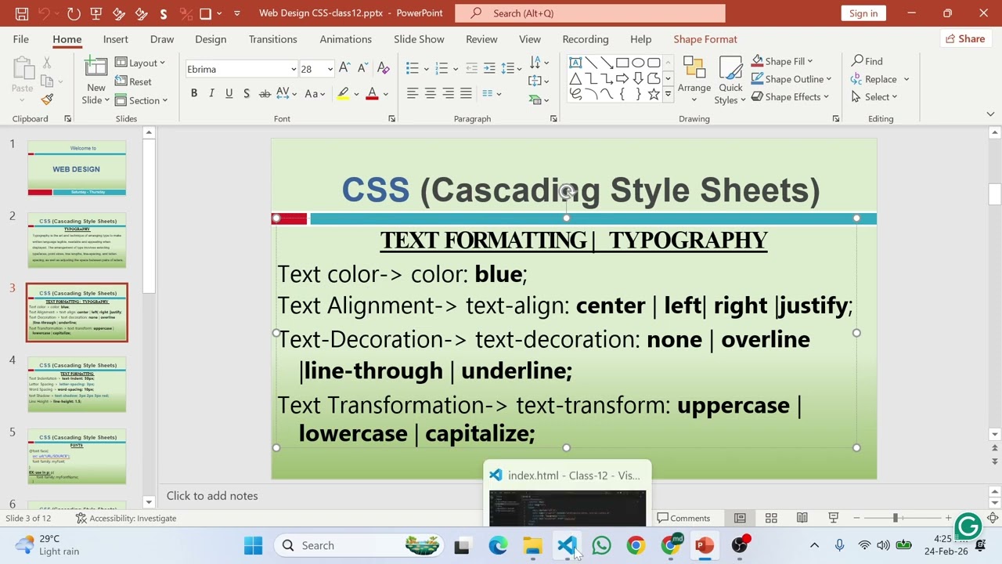
Task: Start Slide Show from status bar
Action: tap(833, 518)
